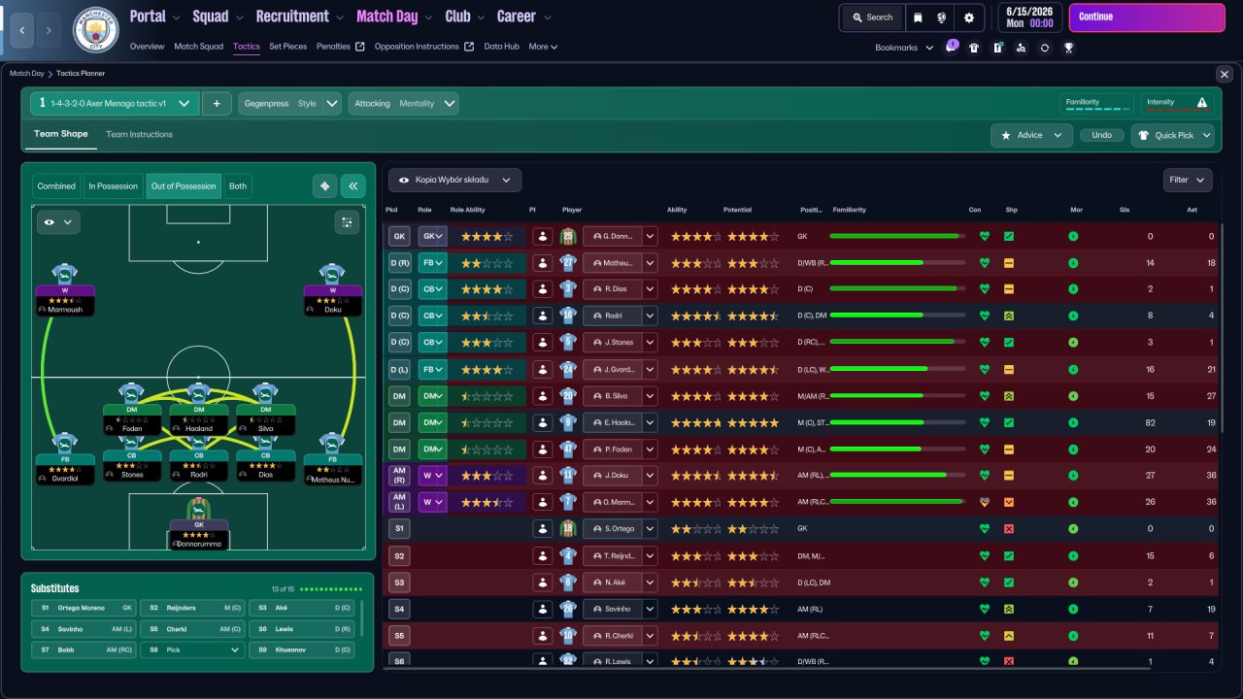Click the trophy shortcut icon
Viewport: 1243px width, 699px height.
pyautogui.click(x=1068, y=47)
